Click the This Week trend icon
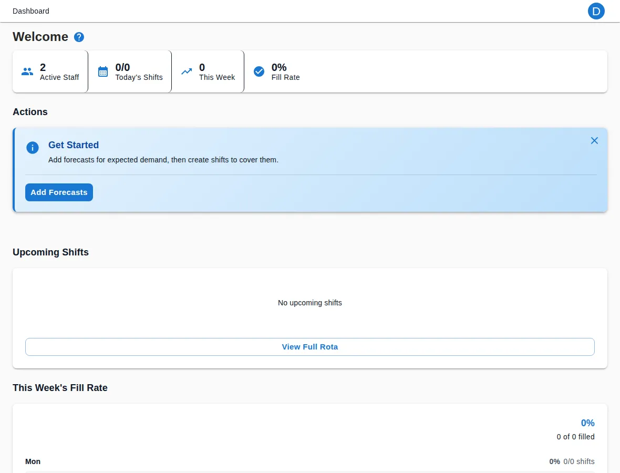This screenshot has height=473, width=620. point(187,71)
